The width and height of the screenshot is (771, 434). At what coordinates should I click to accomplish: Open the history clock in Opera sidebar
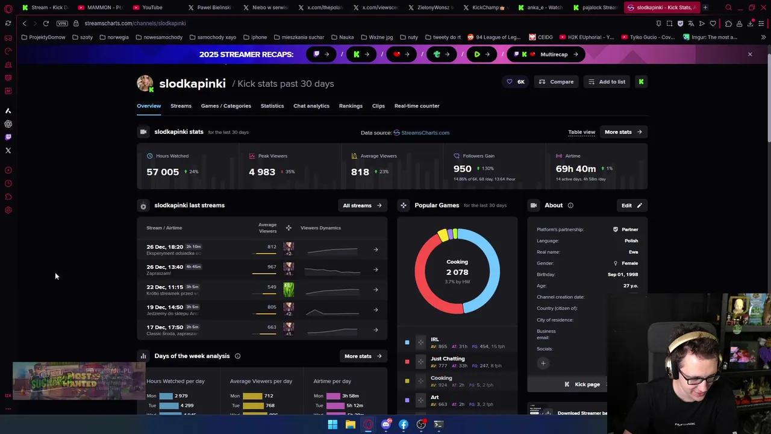click(8, 183)
